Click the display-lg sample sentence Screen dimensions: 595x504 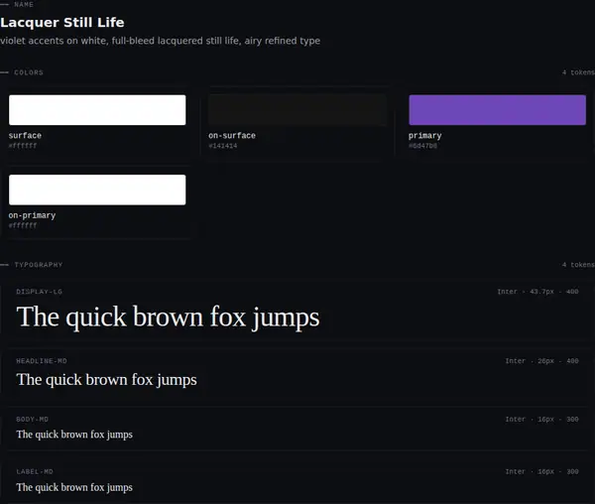(x=168, y=317)
